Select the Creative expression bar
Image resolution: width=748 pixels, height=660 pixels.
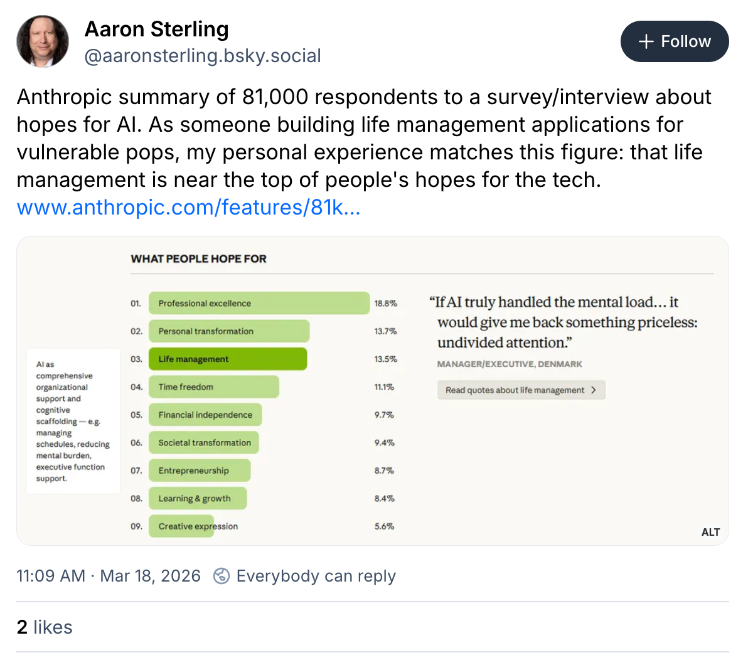pyautogui.click(x=181, y=526)
